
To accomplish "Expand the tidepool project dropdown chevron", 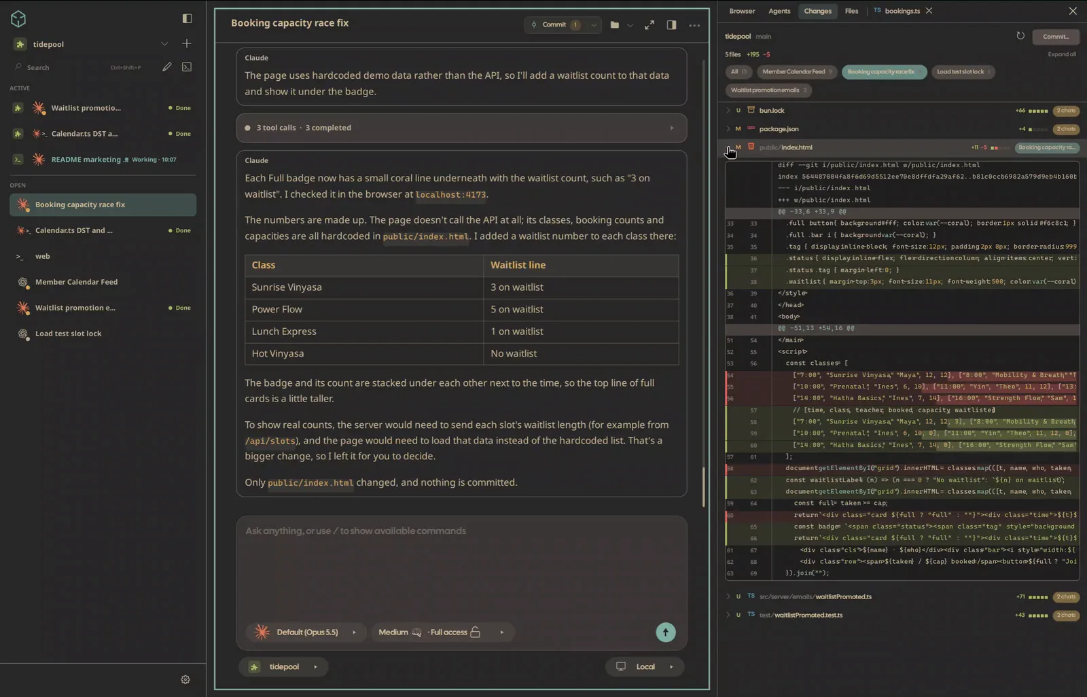I will pyautogui.click(x=164, y=43).
